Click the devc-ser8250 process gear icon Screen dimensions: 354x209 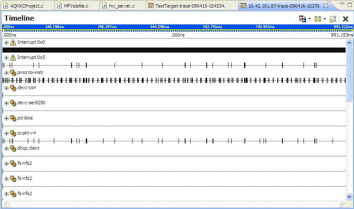(13, 103)
